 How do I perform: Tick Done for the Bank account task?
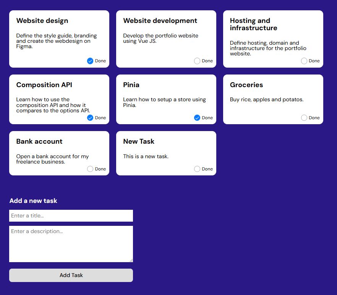coord(90,169)
